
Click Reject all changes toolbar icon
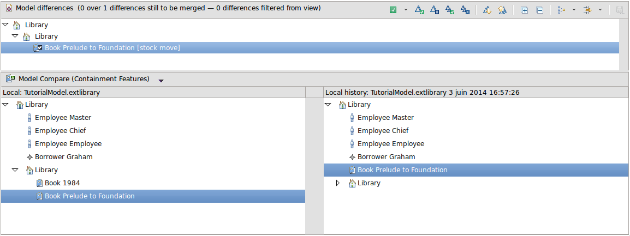click(465, 10)
